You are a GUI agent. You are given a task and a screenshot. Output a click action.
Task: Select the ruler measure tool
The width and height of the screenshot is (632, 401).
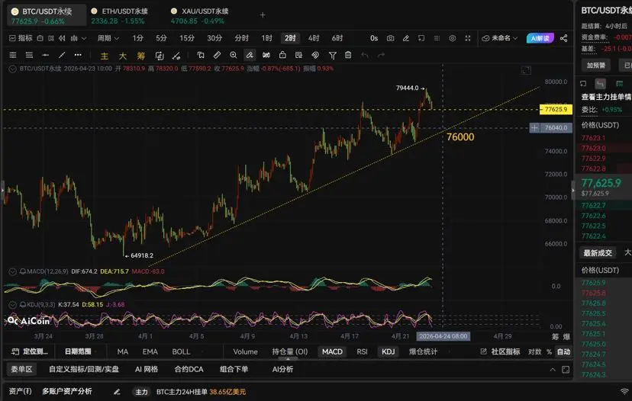pyautogui.click(x=217, y=55)
